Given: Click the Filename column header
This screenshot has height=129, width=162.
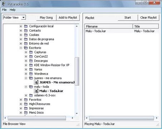Looking at the screenshot, I should click(x=109, y=27).
